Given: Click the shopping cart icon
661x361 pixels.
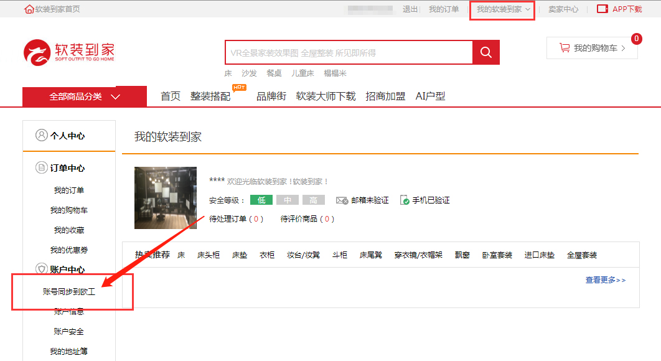Looking at the screenshot, I should [x=565, y=48].
